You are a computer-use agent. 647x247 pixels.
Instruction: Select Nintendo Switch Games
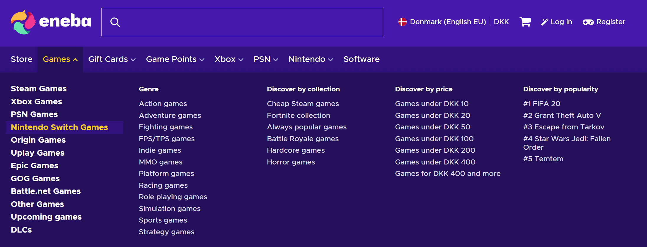[64, 127]
